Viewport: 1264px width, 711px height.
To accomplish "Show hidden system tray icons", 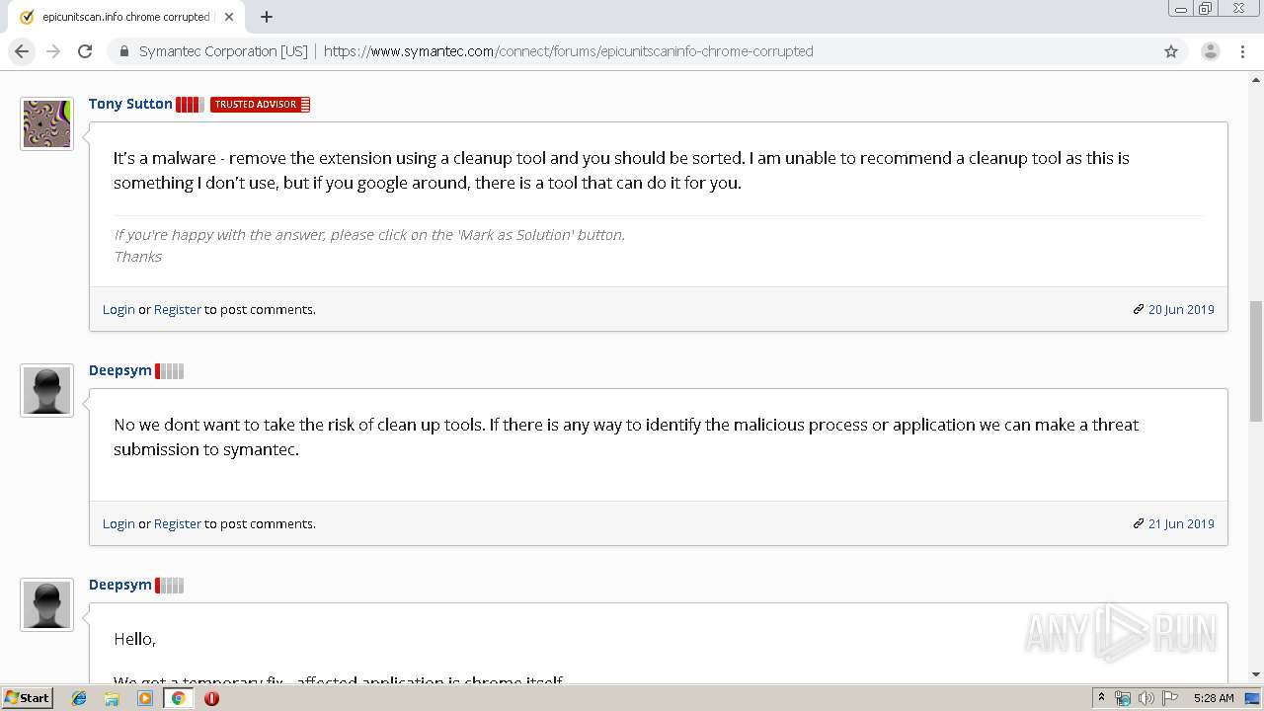I will pos(1101,697).
